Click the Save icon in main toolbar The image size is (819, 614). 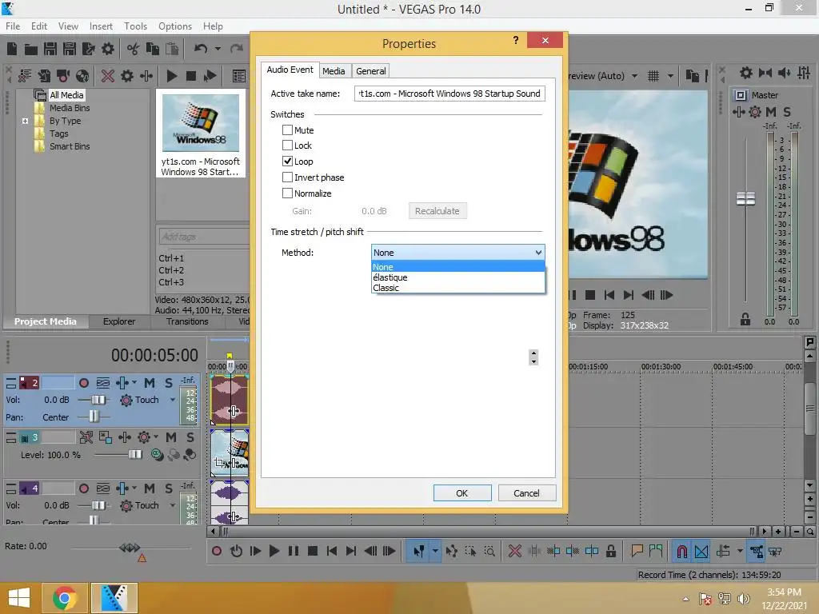pos(50,49)
